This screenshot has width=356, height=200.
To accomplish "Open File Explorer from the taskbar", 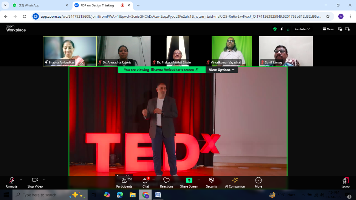I will [x=133, y=195].
